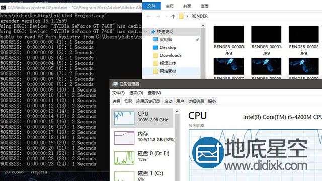Image resolution: width=322 pixels, height=181 pixels.
Task: Open recent locations dropdown in Explorer
Action: (x=166, y=16)
